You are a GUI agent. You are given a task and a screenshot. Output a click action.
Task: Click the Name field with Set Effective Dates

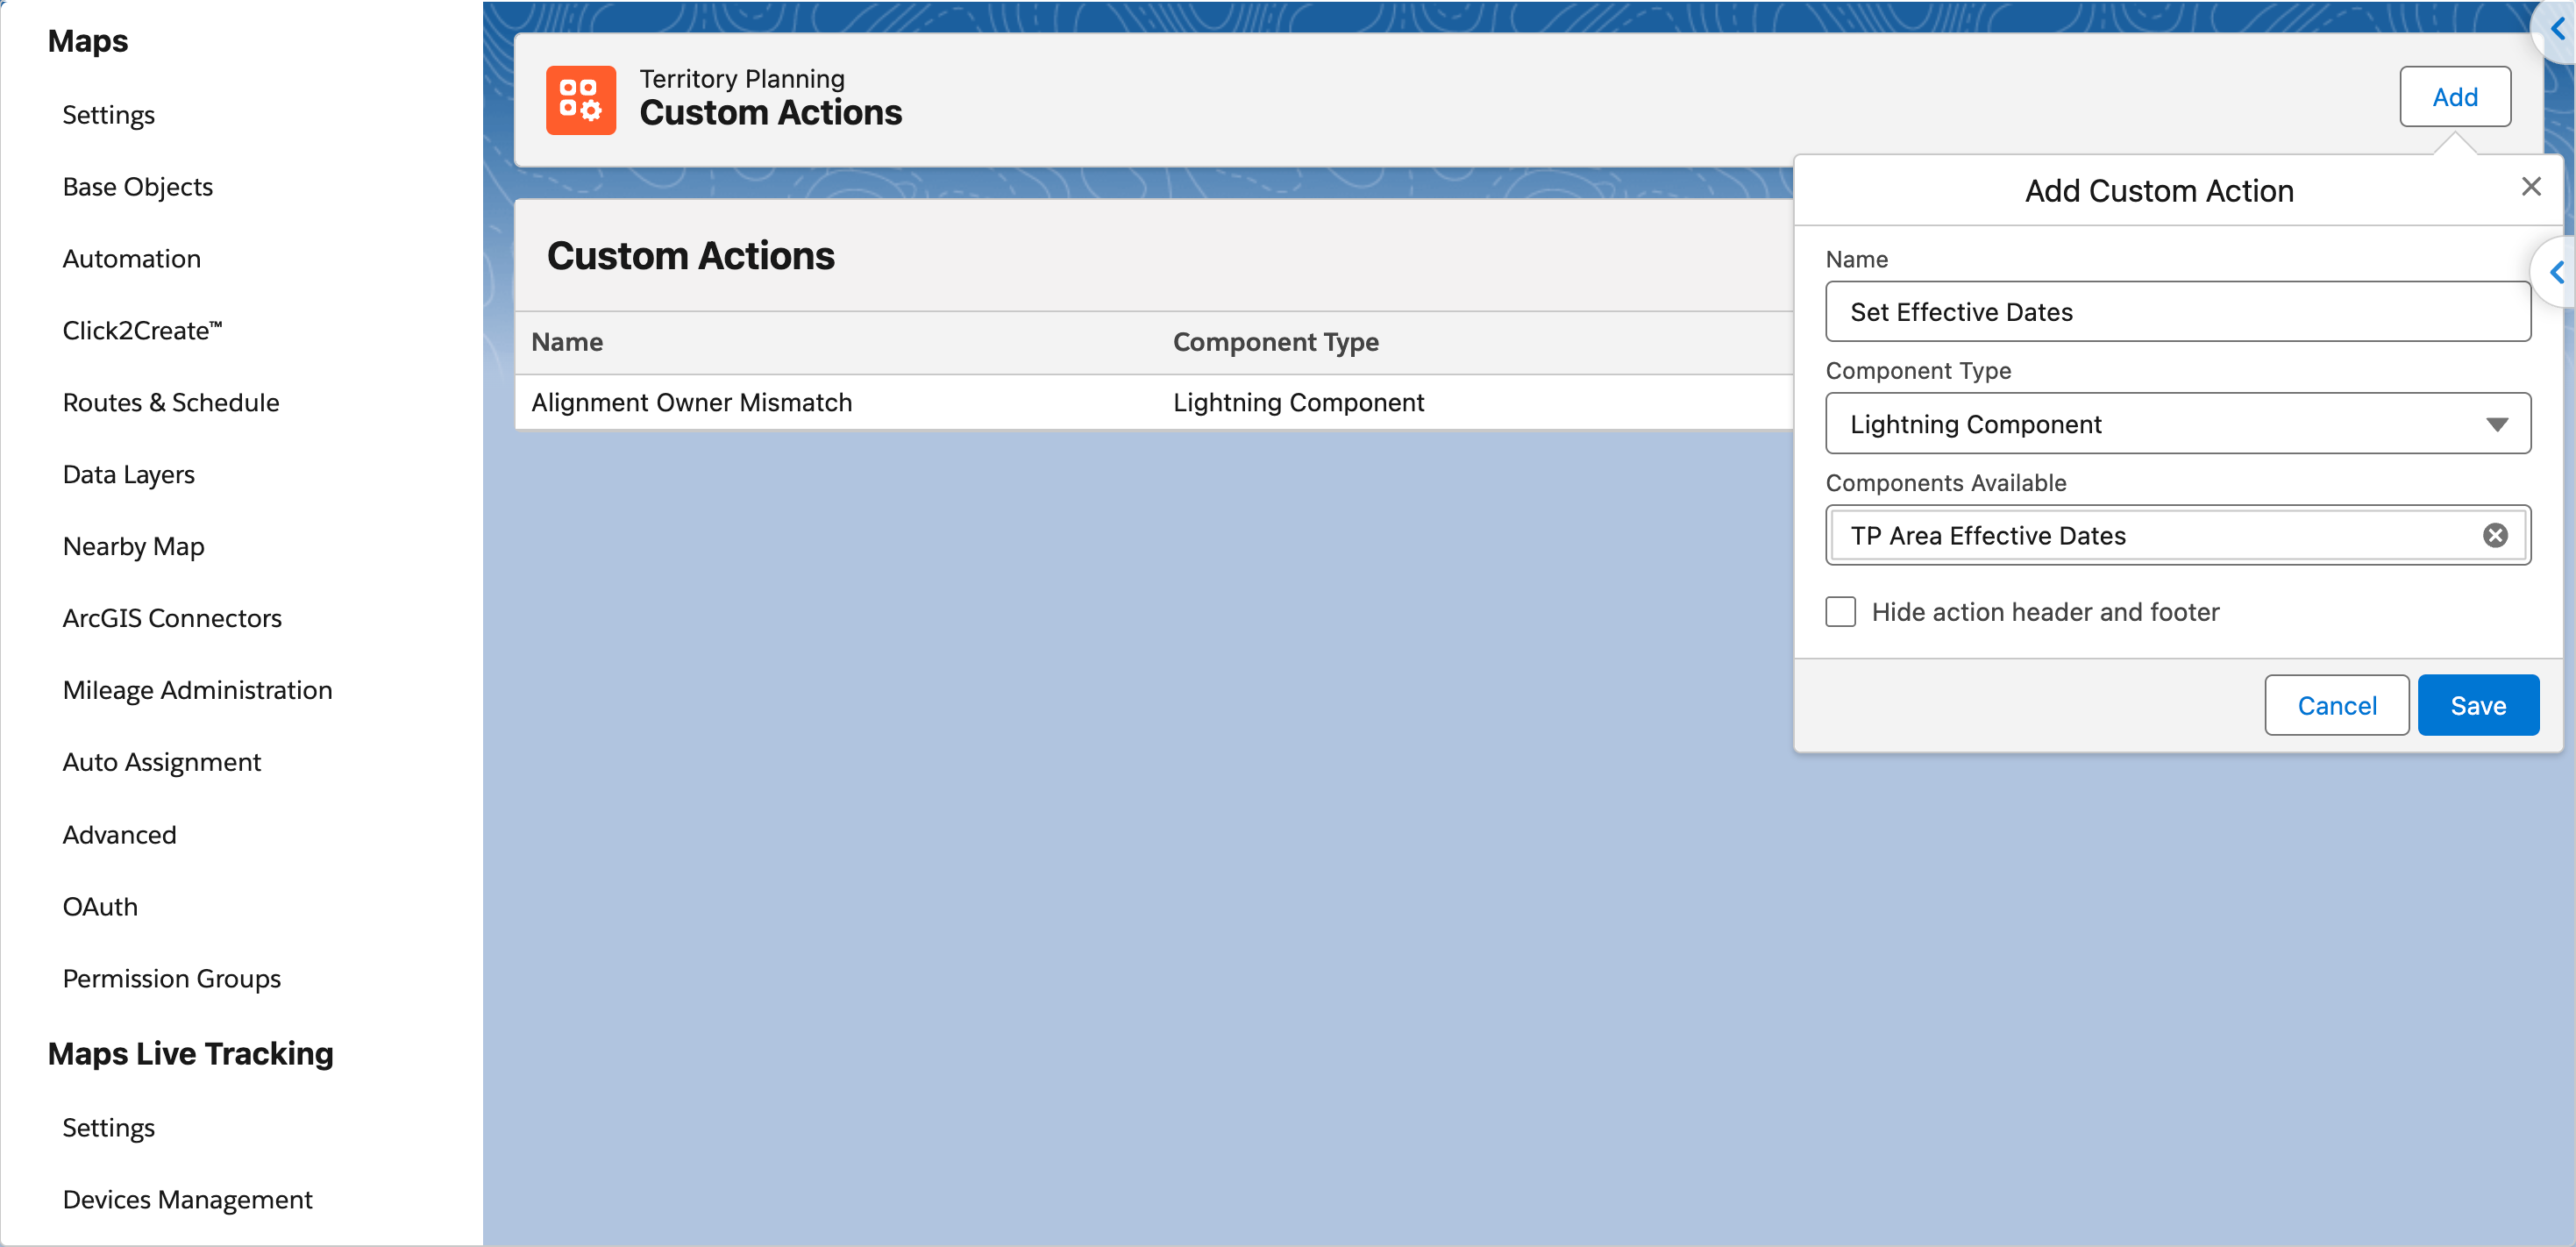2178,312
